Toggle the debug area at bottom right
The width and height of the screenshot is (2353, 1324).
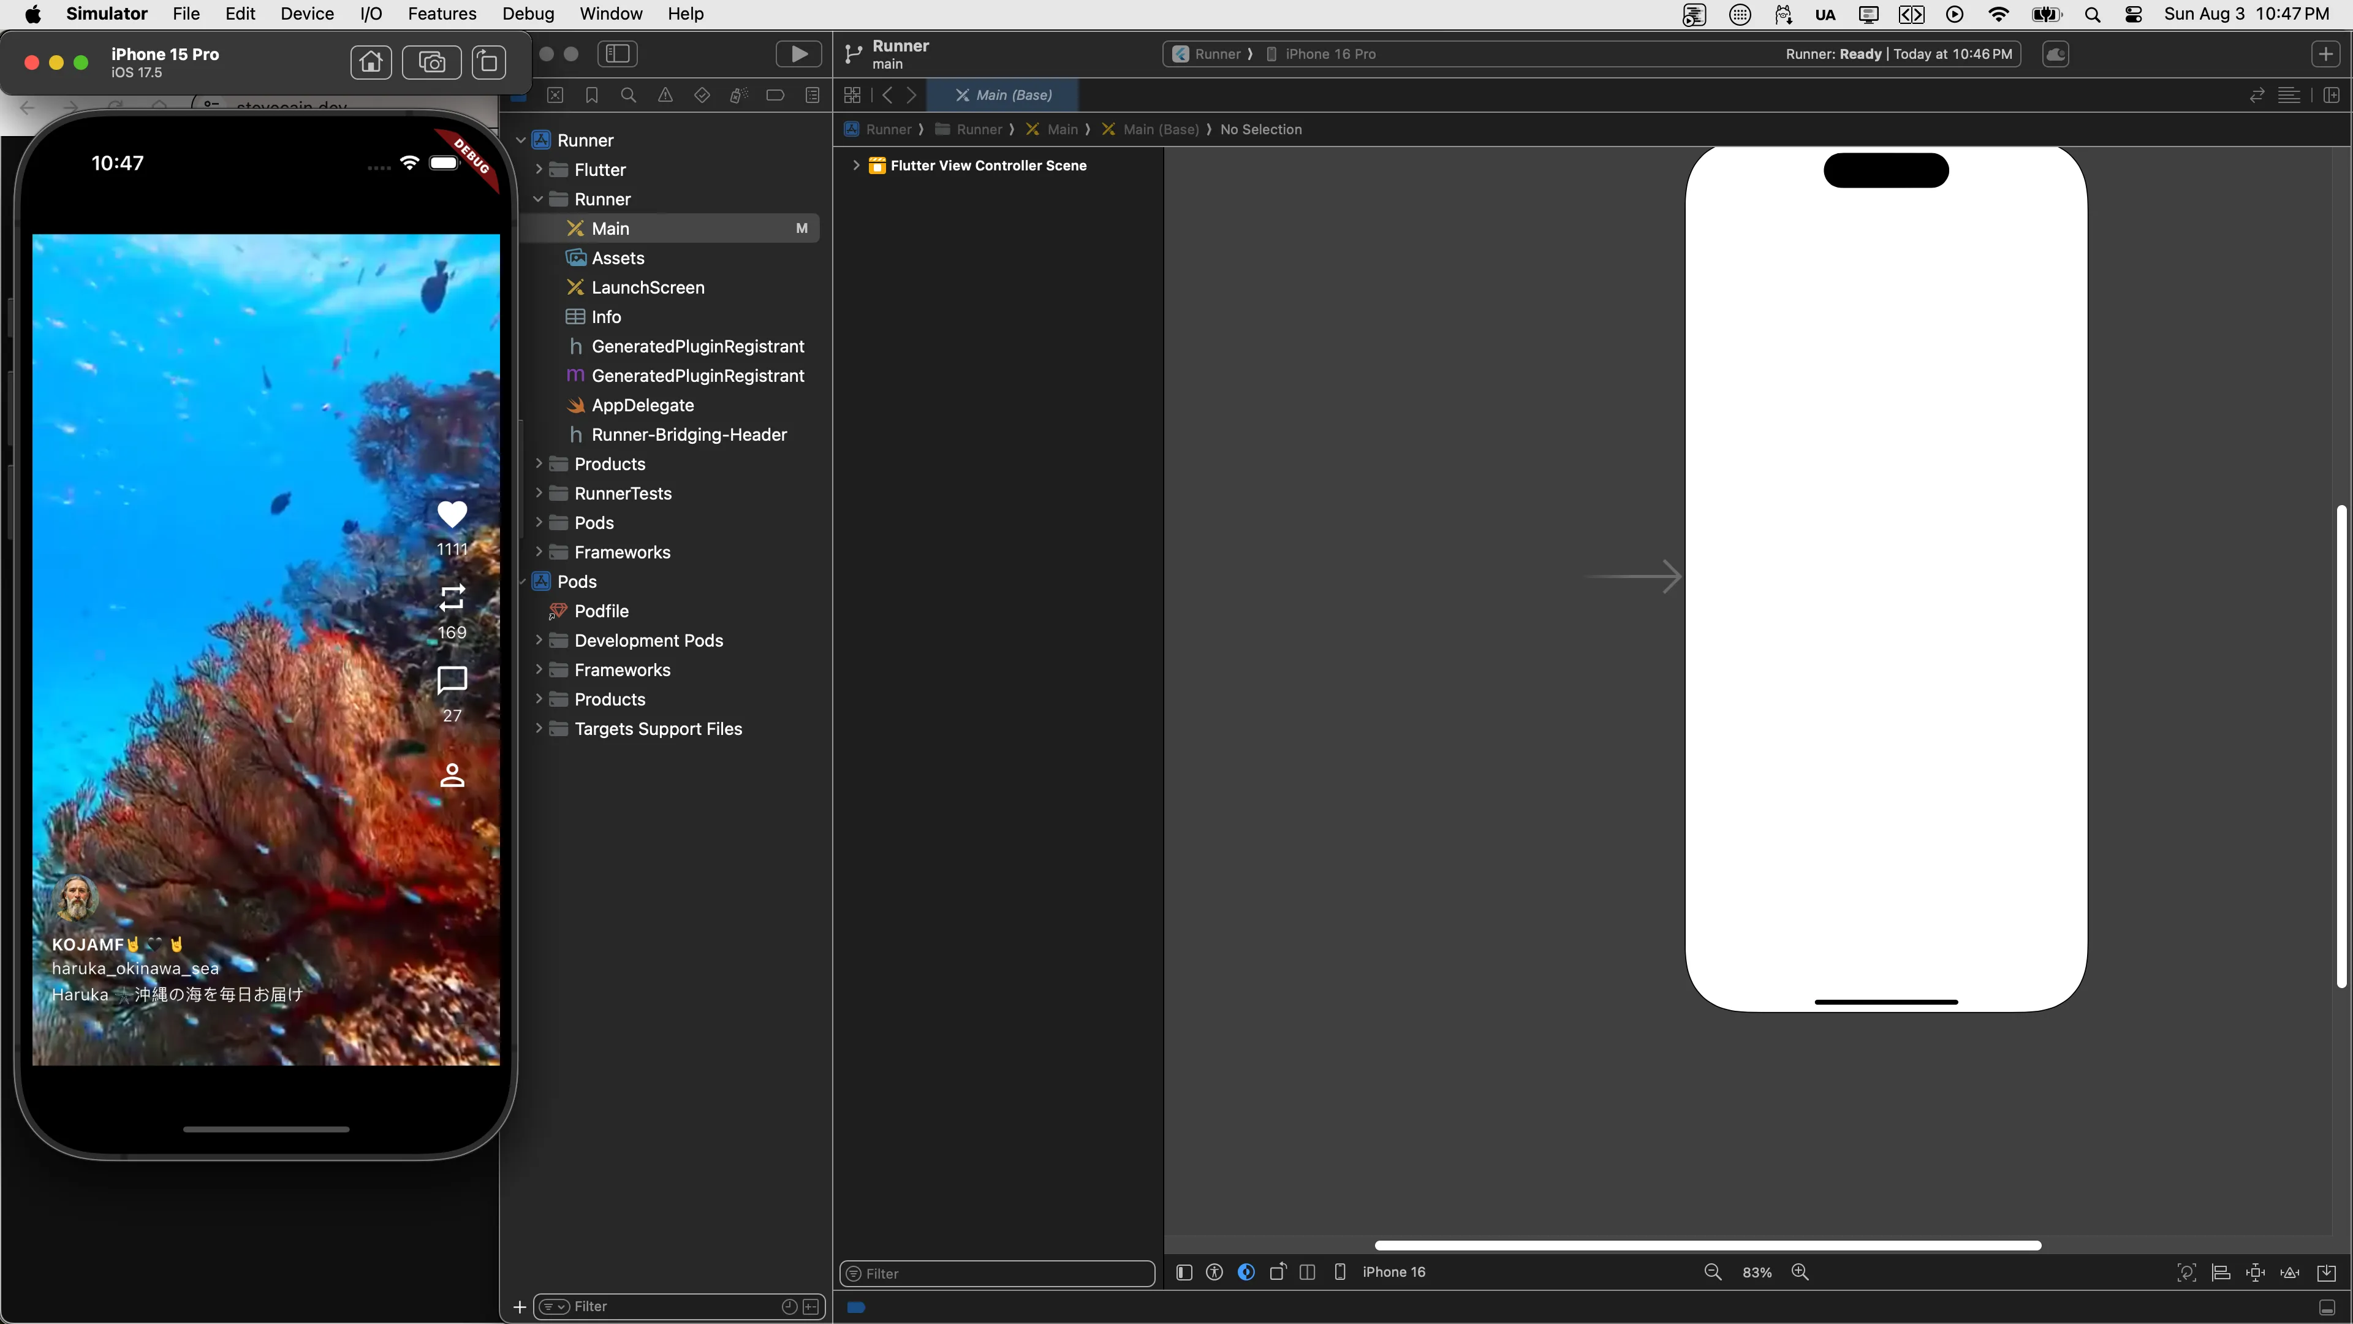2327,1307
